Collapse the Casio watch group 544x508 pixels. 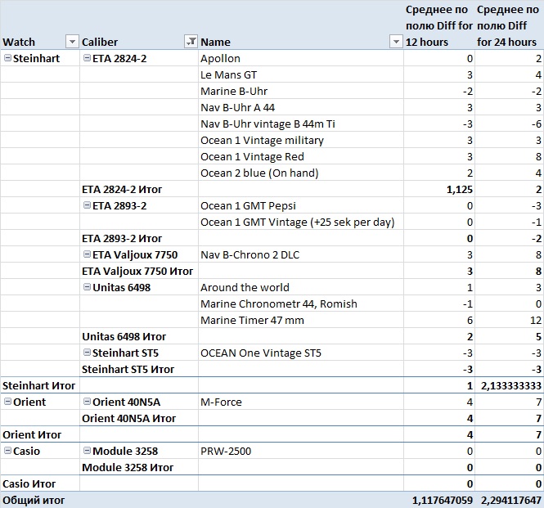(7, 451)
